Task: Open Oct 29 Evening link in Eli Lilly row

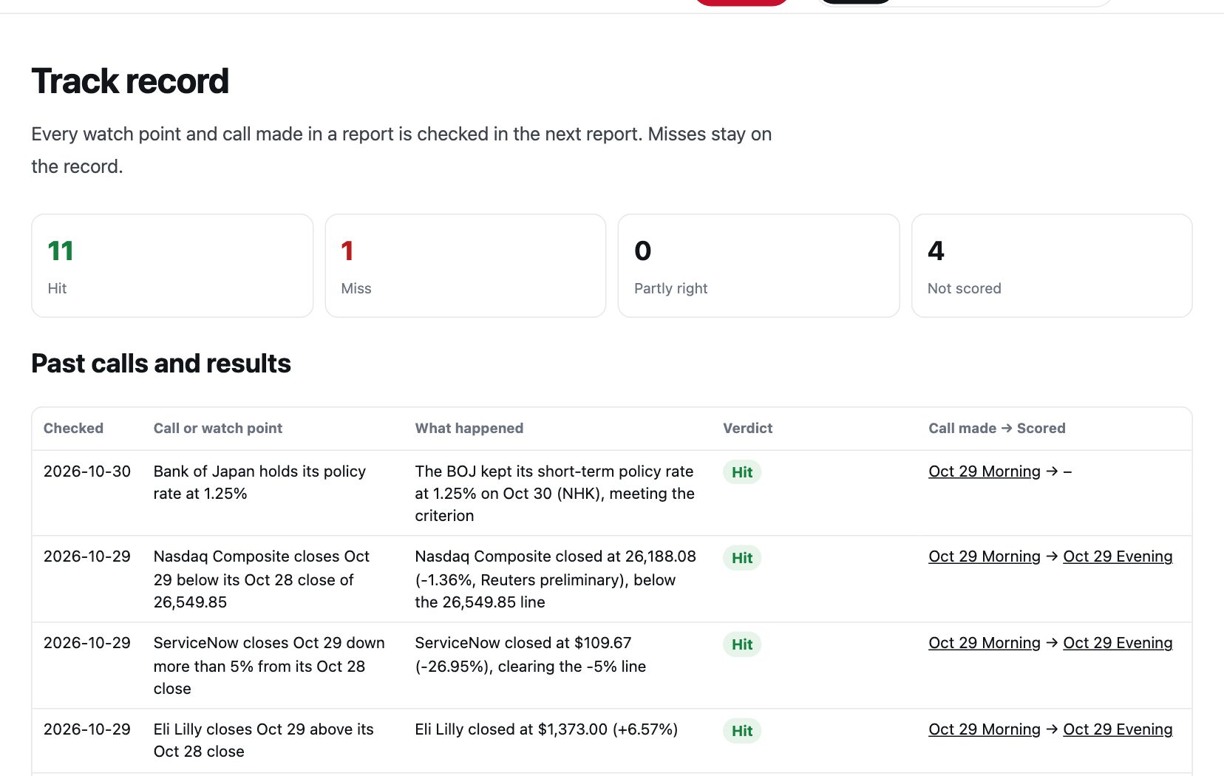Action: [x=1118, y=729]
